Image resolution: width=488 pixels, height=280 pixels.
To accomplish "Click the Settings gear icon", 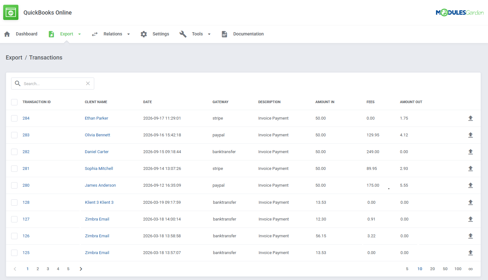I will point(144,34).
